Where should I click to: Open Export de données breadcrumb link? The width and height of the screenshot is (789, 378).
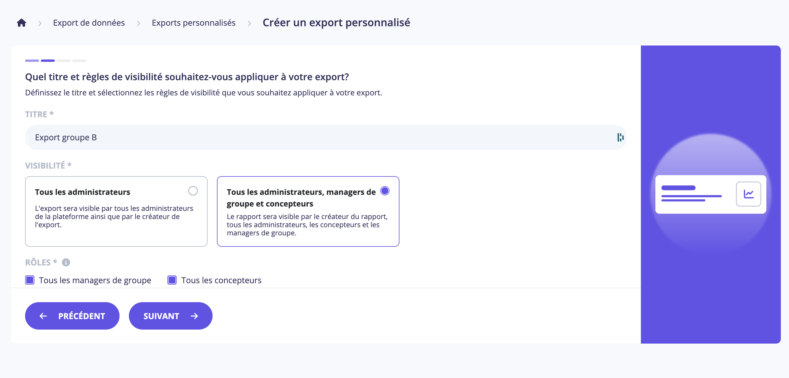pyautogui.click(x=89, y=23)
